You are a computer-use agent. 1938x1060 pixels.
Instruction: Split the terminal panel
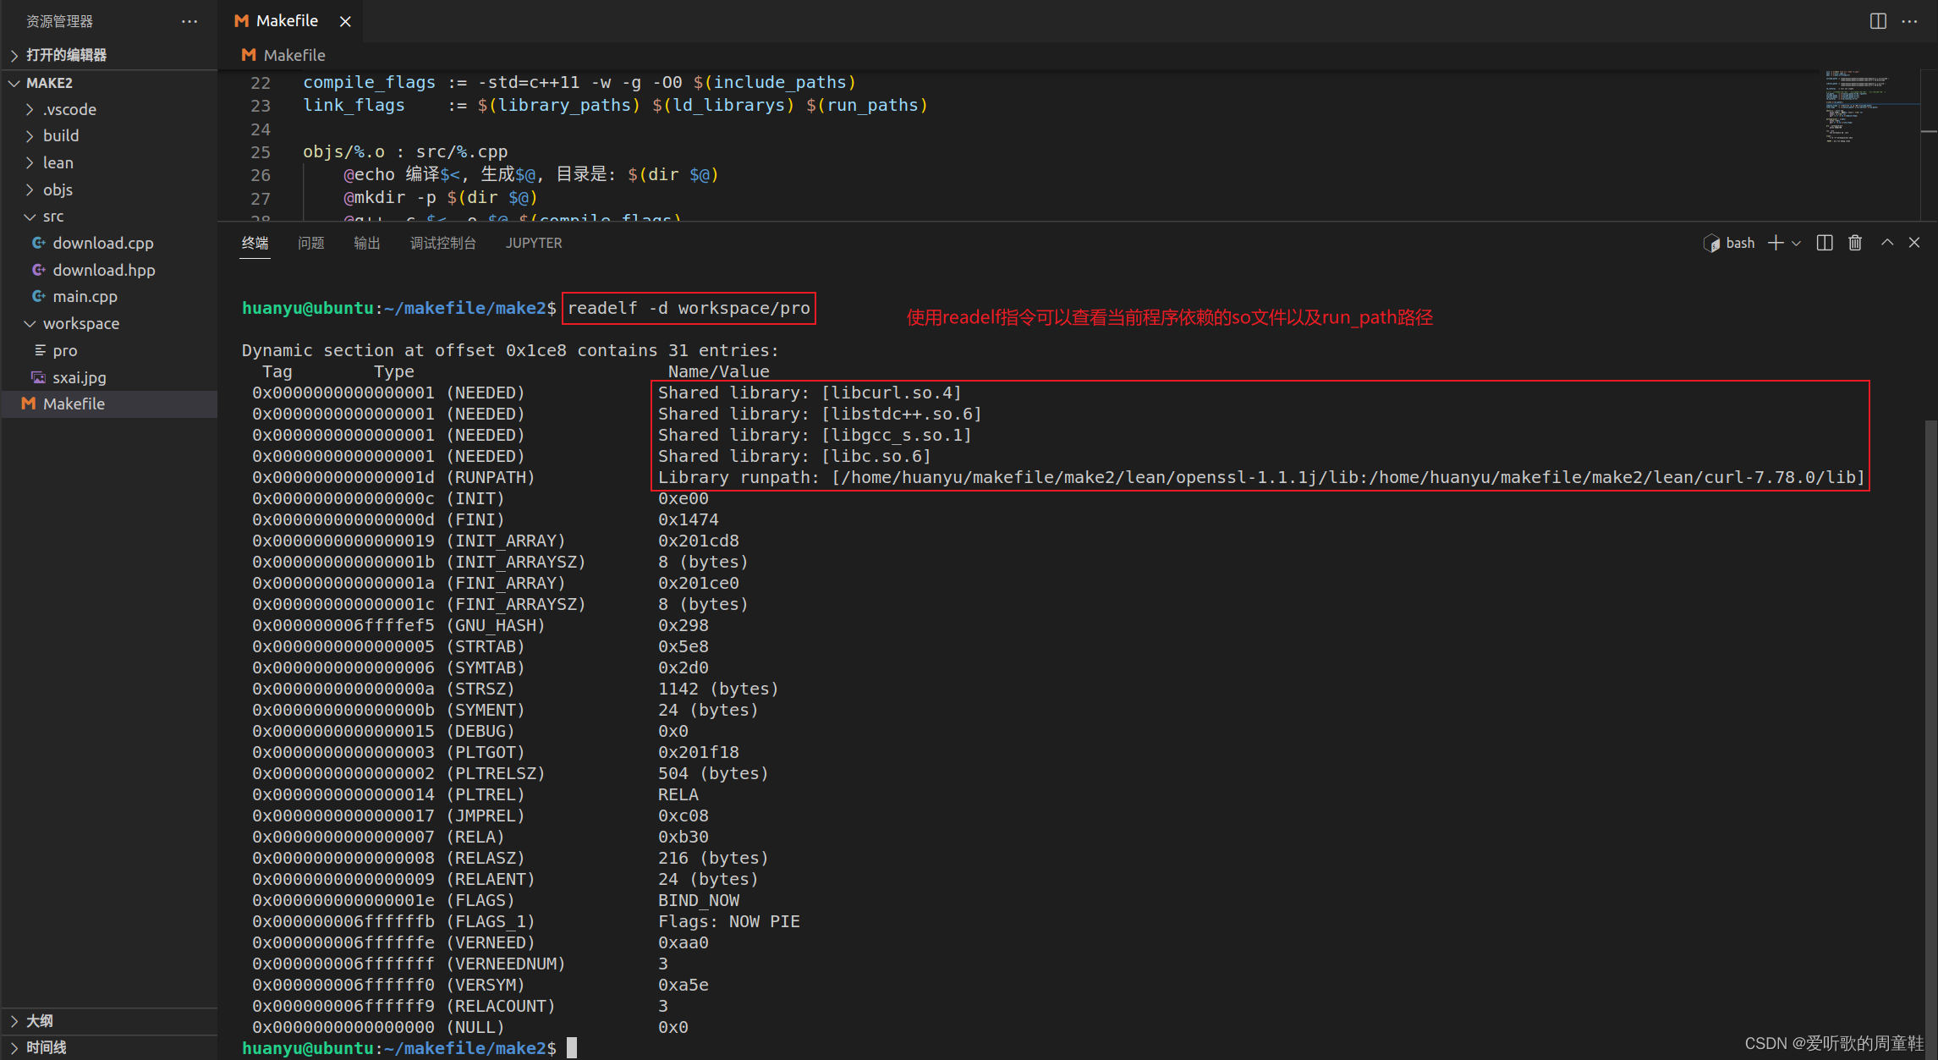(x=1825, y=243)
